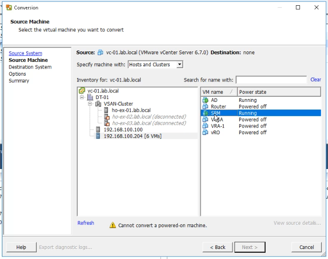Collapse the DT-01 tree node
The width and height of the screenshot is (328, 259).
tap(82, 97)
